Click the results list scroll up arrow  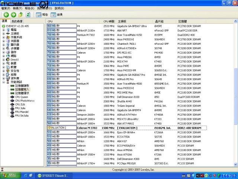coord(235,21)
